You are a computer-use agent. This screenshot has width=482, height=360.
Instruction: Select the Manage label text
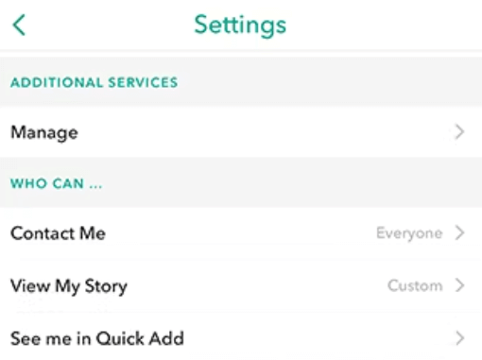pyautogui.click(x=44, y=132)
